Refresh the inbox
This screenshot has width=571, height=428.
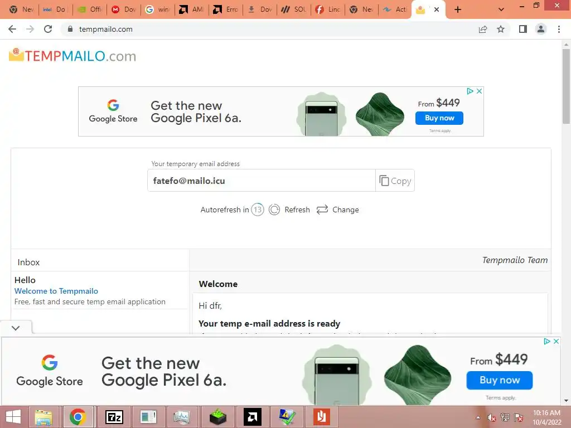point(297,210)
